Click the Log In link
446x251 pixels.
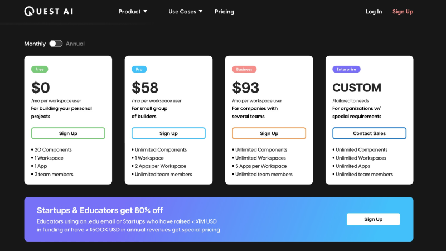tap(374, 11)
